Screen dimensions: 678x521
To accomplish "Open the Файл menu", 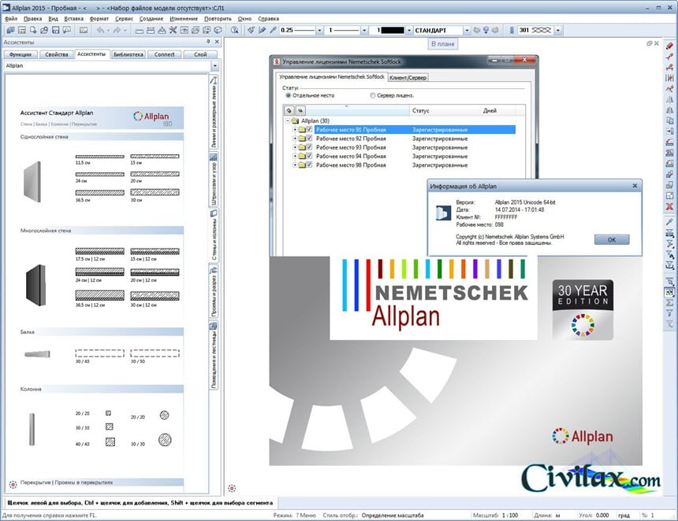I will coord(11,19).
